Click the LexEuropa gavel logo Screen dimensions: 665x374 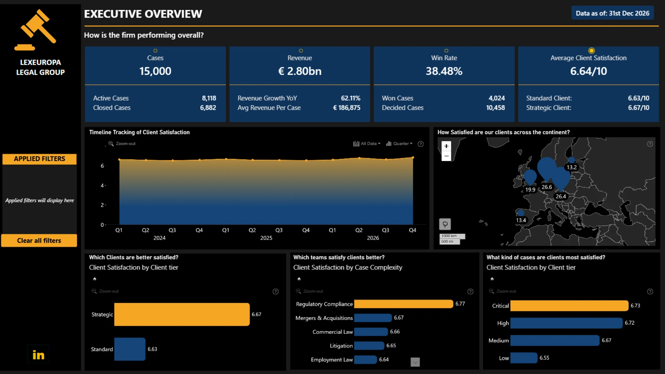(36, 30)
